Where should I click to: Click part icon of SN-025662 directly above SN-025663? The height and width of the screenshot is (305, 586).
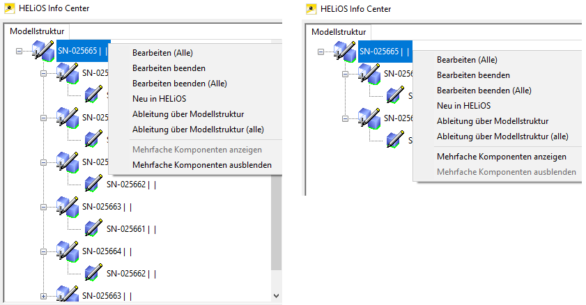click(93, 185)
